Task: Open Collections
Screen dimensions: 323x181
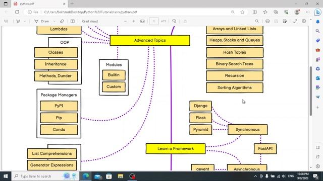Action: click(x=276, y=12)
